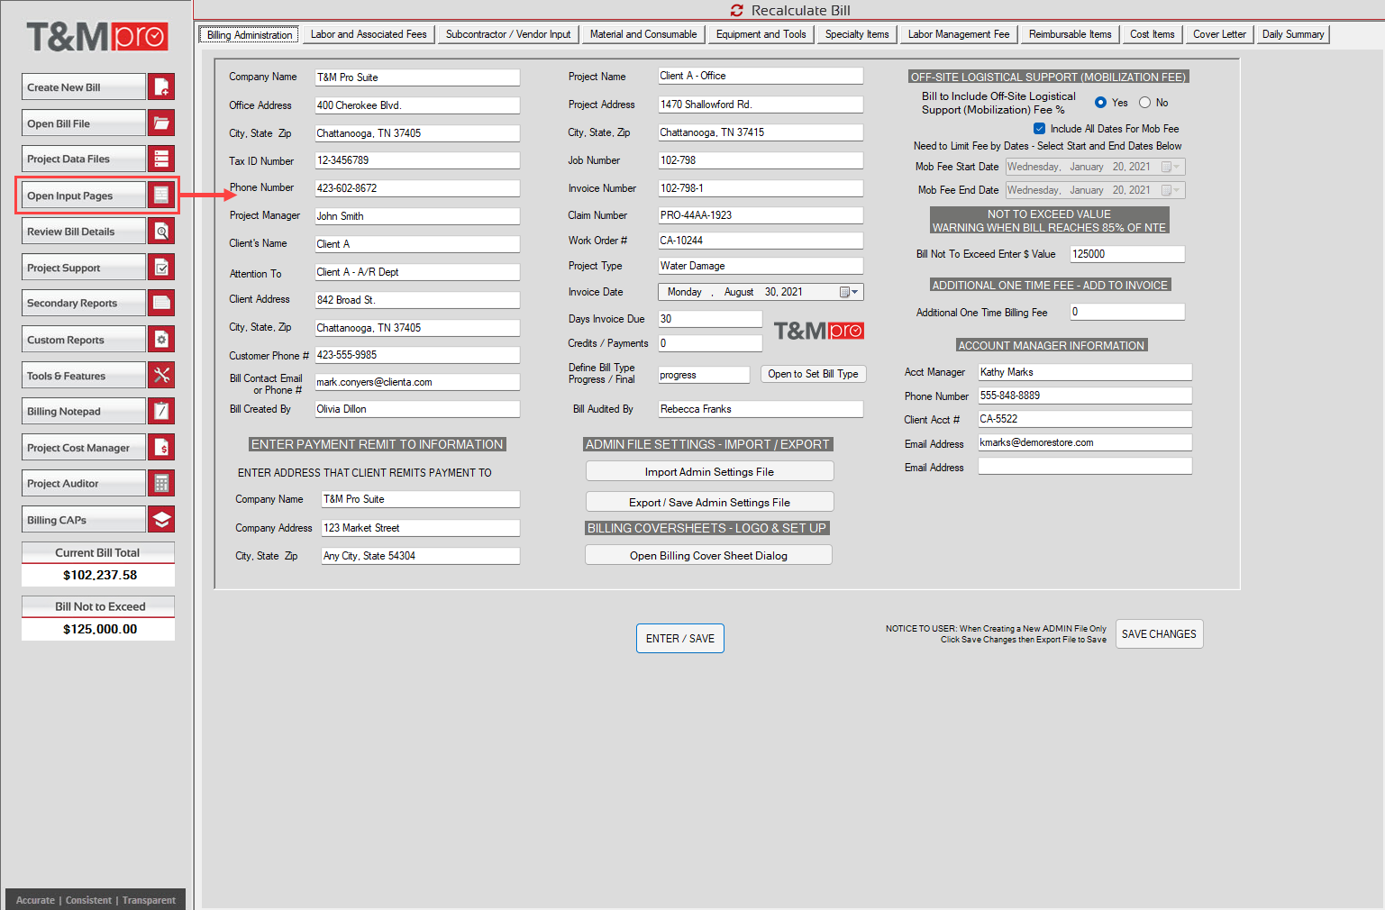Click ENTER / SAVE button

pos(680,638)
